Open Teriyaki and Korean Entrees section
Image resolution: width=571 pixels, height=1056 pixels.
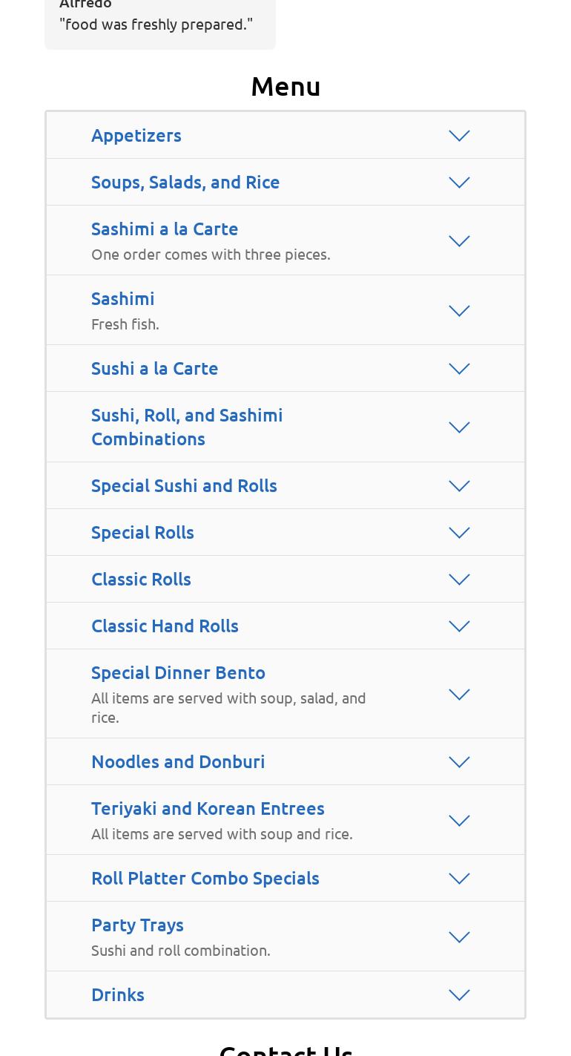click(x=208, y=808)
